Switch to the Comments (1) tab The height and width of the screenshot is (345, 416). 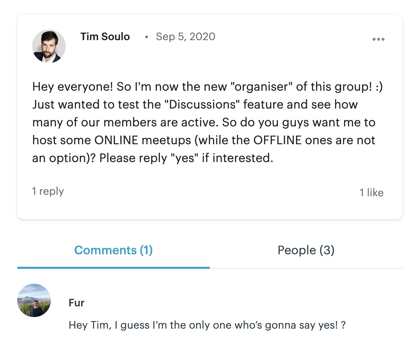pos(113,250)
